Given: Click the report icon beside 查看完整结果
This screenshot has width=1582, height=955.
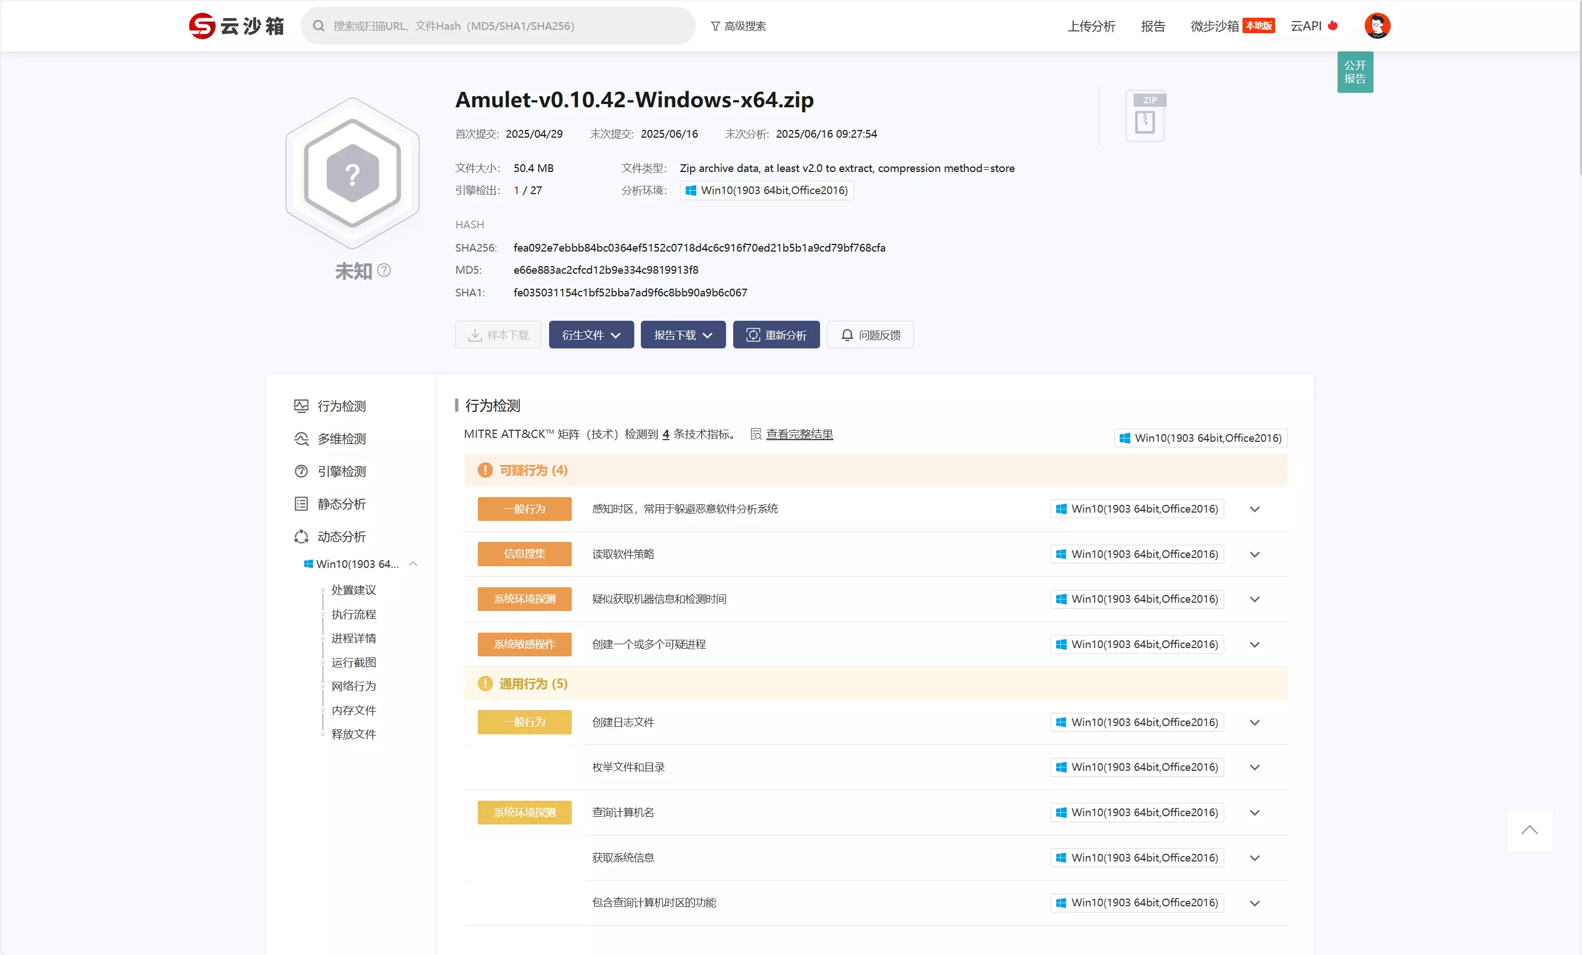Looking at the screenshot, I should (x=756, y=435).
